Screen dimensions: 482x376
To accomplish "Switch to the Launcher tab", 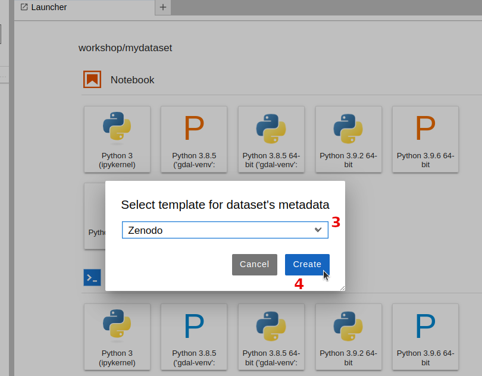I will point(84,7).
